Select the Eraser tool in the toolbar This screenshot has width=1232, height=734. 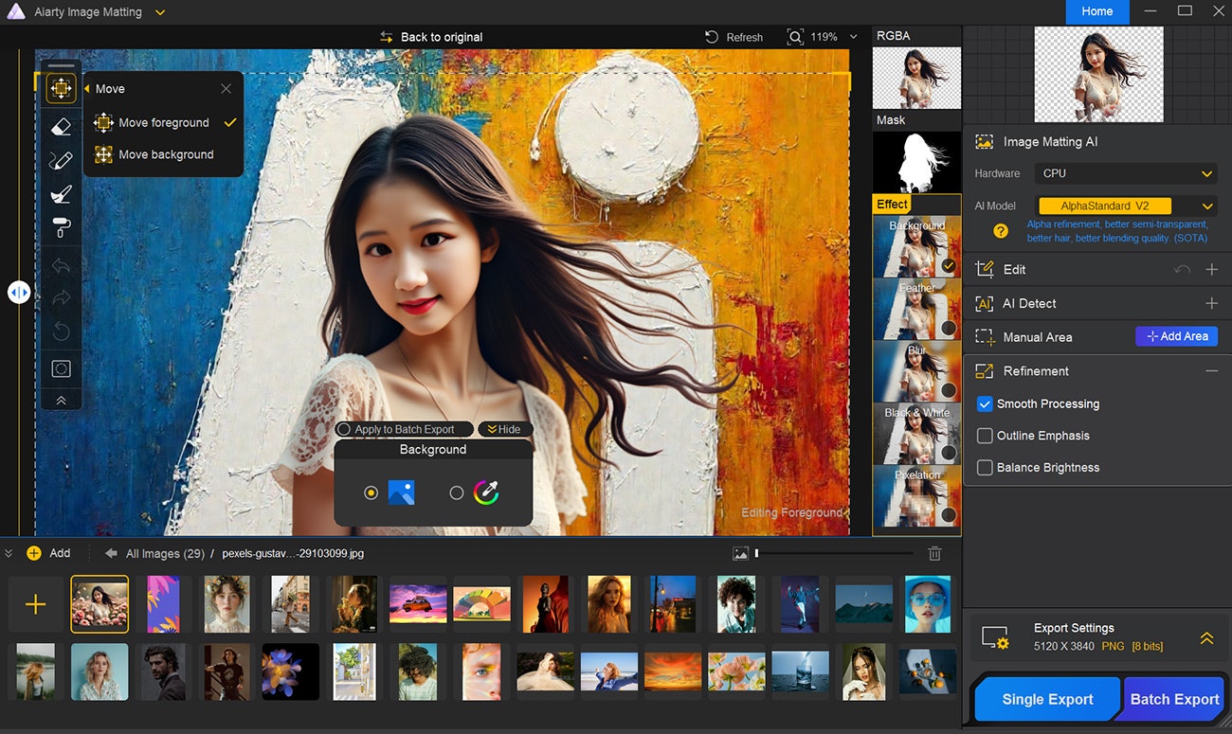point(61,125)
